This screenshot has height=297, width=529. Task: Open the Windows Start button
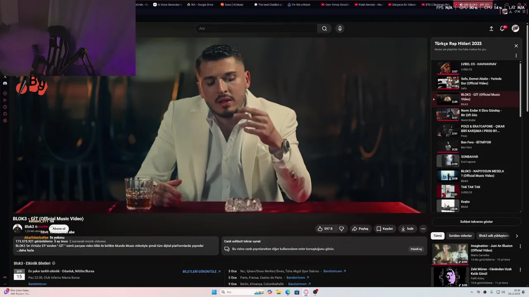click(214, 292)
